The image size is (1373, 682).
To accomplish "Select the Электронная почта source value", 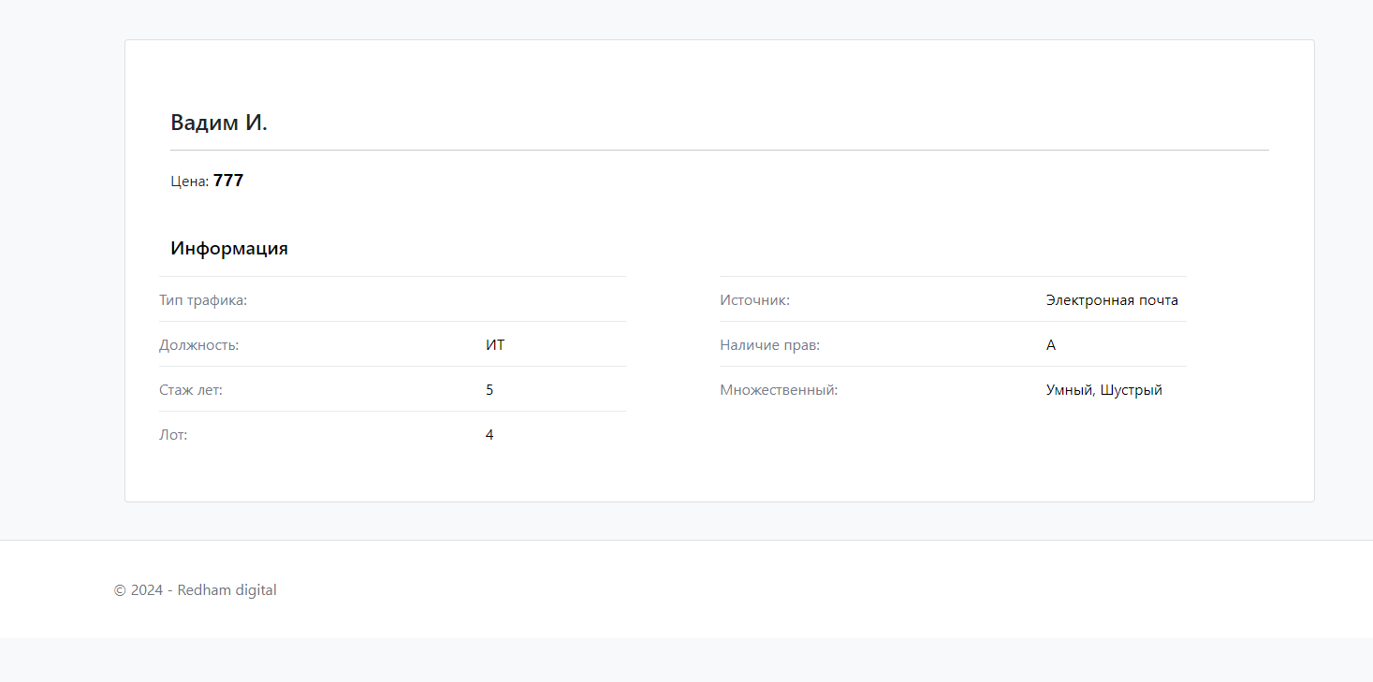I will [x=1112, y=300].
